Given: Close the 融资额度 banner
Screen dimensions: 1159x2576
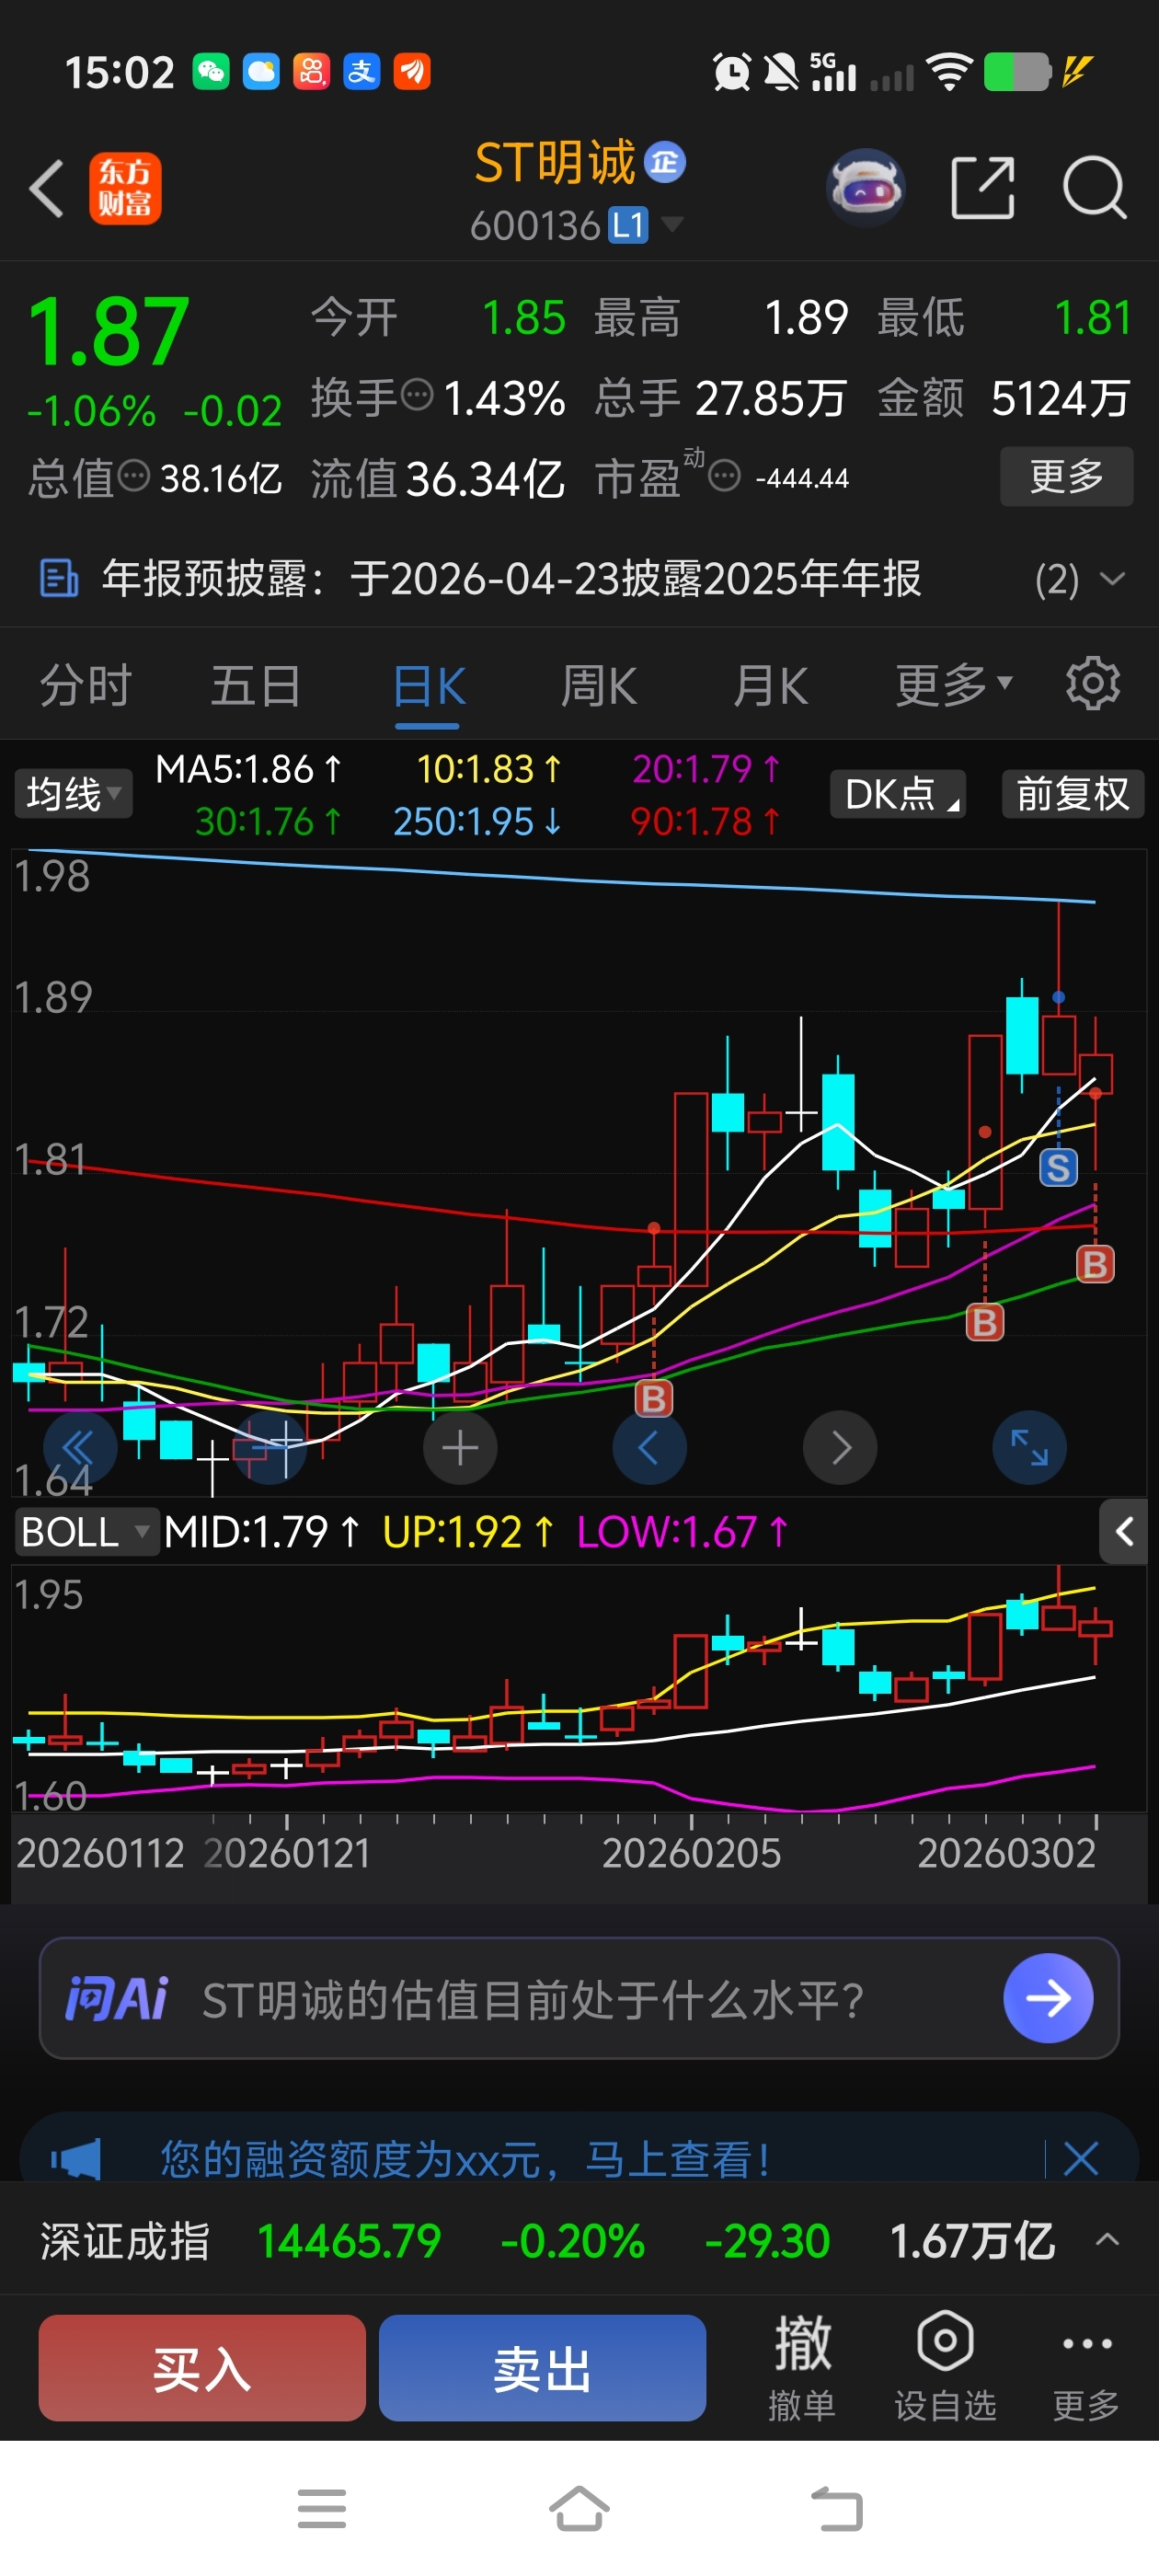Looking at the screenshot, I should click(x=1081, y=2158).
